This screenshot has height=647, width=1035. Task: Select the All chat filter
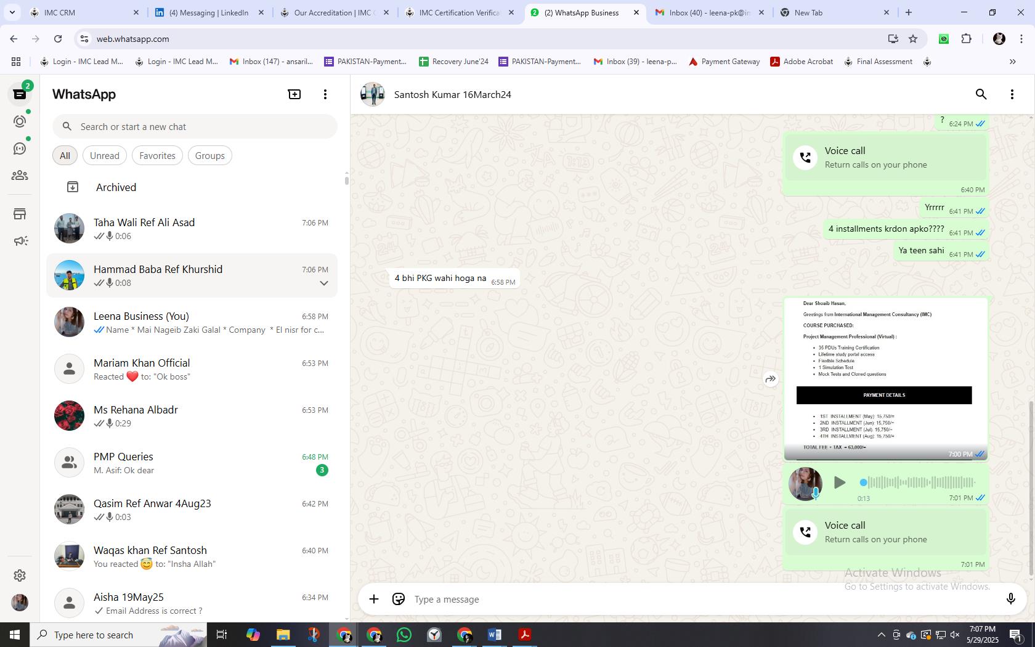pyautogui.click(x=65, y=155)
